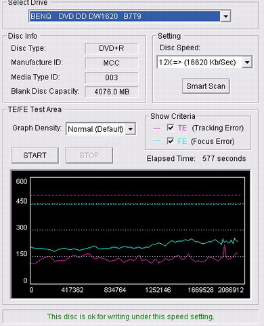
Task: Click the Smart Scan button
Action: 206,86
